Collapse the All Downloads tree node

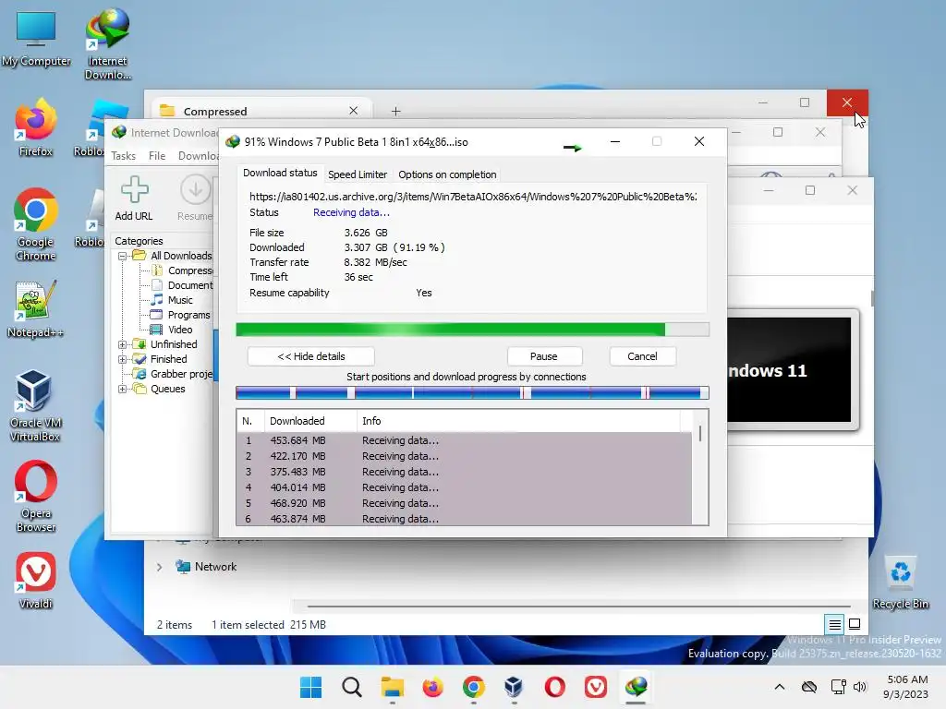(x=123, y=257)
